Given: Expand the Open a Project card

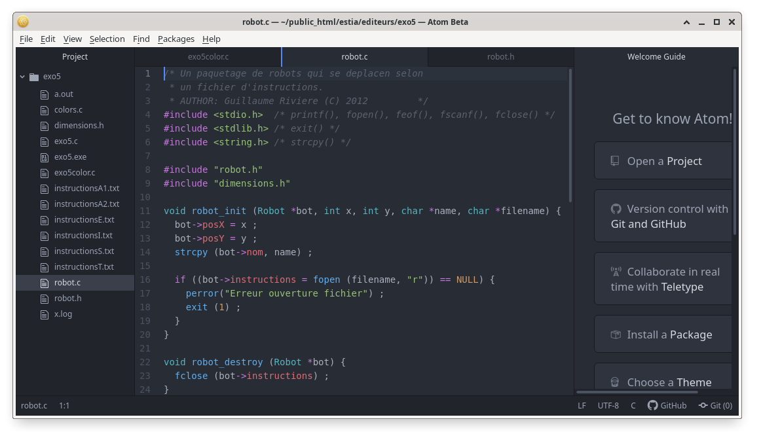Looking at the screenshot, I should (663, 160).
